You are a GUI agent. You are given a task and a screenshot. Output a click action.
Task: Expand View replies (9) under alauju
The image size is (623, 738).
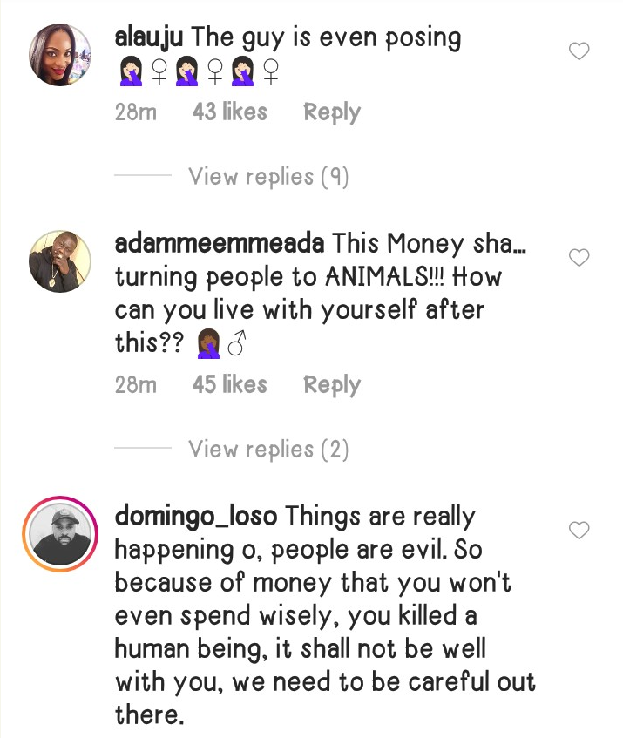pyautogui.click(x=268, y=177)
